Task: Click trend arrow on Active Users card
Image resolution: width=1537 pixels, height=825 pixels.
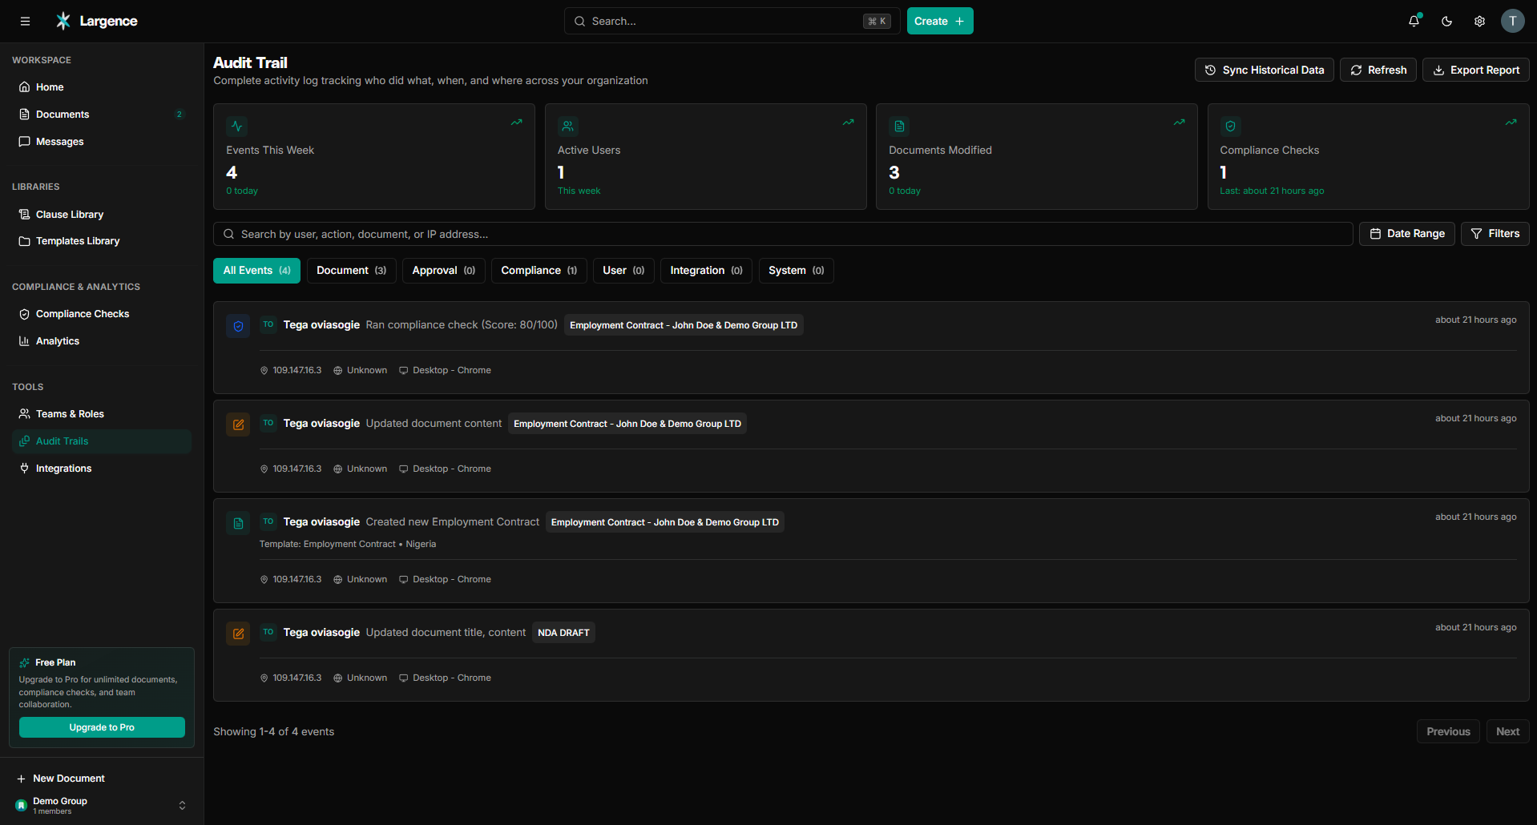Action: [x=848, y=123]
